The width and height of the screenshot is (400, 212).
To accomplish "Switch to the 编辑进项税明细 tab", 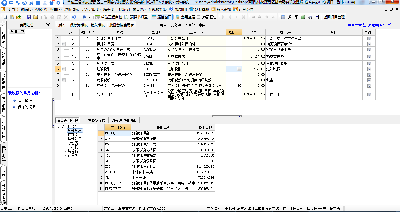I will pyautogui.click(x=124, y=120).
